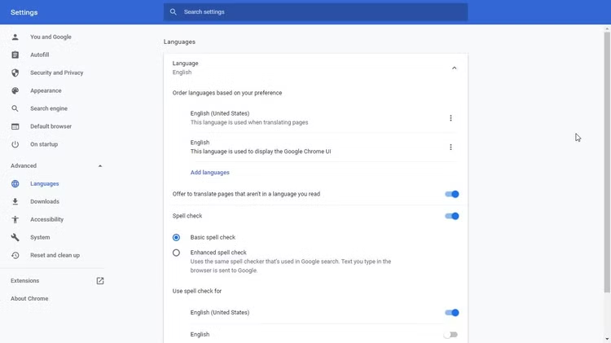This screenshot has height=343, width=611.
Task: Collapse the Language section chevron
Action: [x=454, y=68]
